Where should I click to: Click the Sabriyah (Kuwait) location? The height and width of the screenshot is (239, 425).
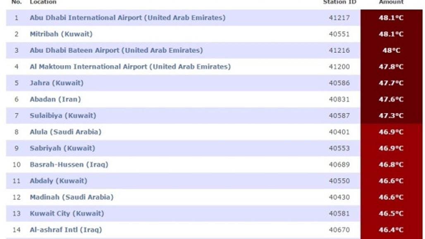[x=62, y=148]
